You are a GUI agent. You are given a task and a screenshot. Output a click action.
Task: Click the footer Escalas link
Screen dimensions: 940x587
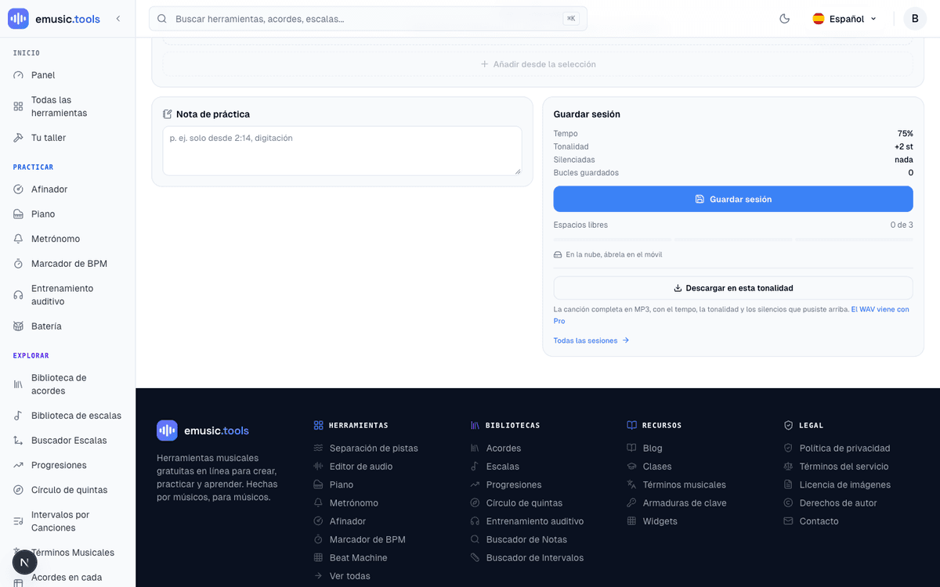point(503,466)
